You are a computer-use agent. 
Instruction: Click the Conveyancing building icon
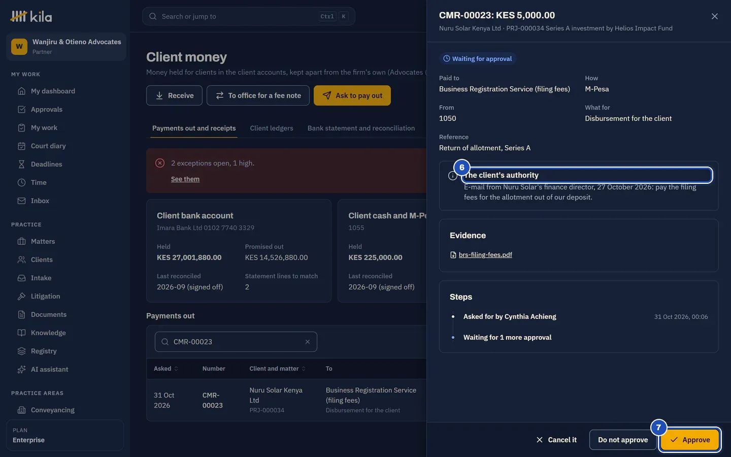(x=21, y=410)
